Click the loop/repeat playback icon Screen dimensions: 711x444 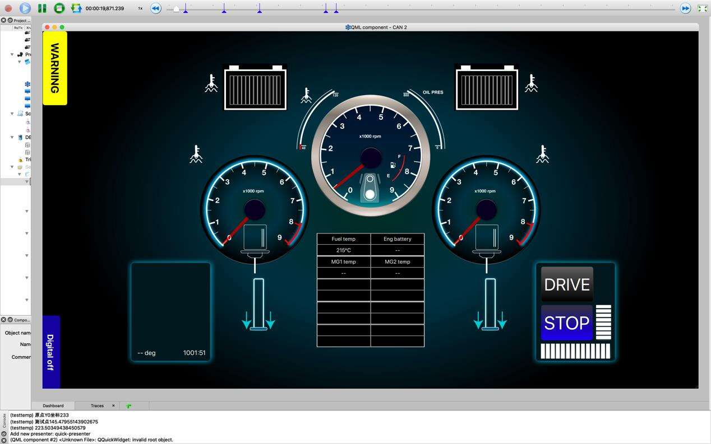tap(76, 8)
